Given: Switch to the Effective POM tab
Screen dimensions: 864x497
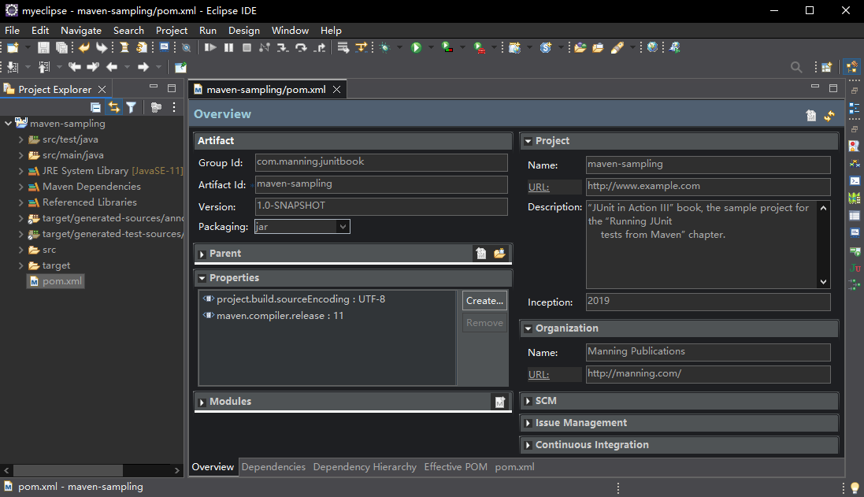Looking at the screenshot, I should (456, 467).
